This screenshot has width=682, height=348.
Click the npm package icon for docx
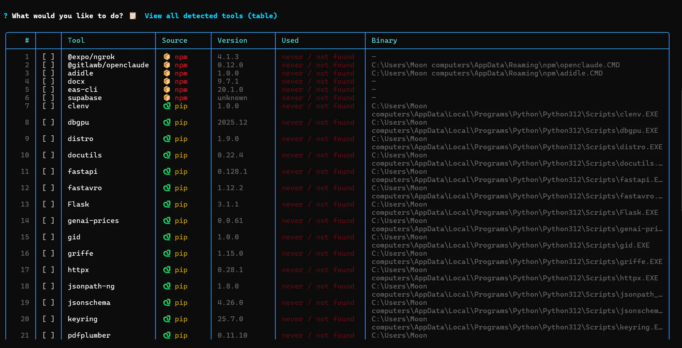pyautogui.click(x=167, y=81)
